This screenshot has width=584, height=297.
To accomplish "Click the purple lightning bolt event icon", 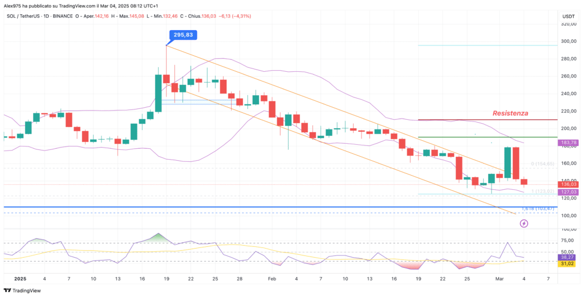I will [524, 224].
